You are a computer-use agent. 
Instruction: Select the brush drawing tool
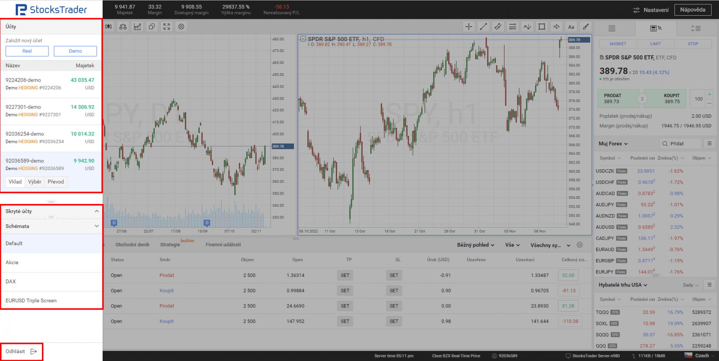(x=586, y=27)
